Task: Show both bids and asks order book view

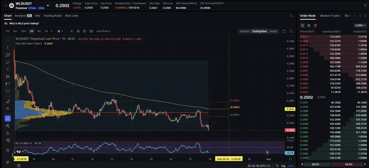Action: (x=303, y=25)
